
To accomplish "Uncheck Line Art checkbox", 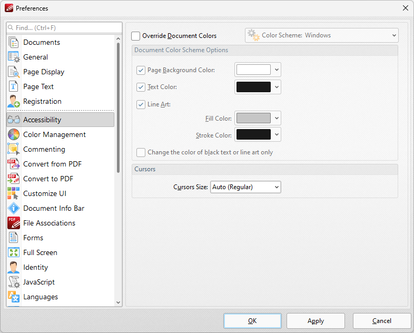I will point(141,104).
